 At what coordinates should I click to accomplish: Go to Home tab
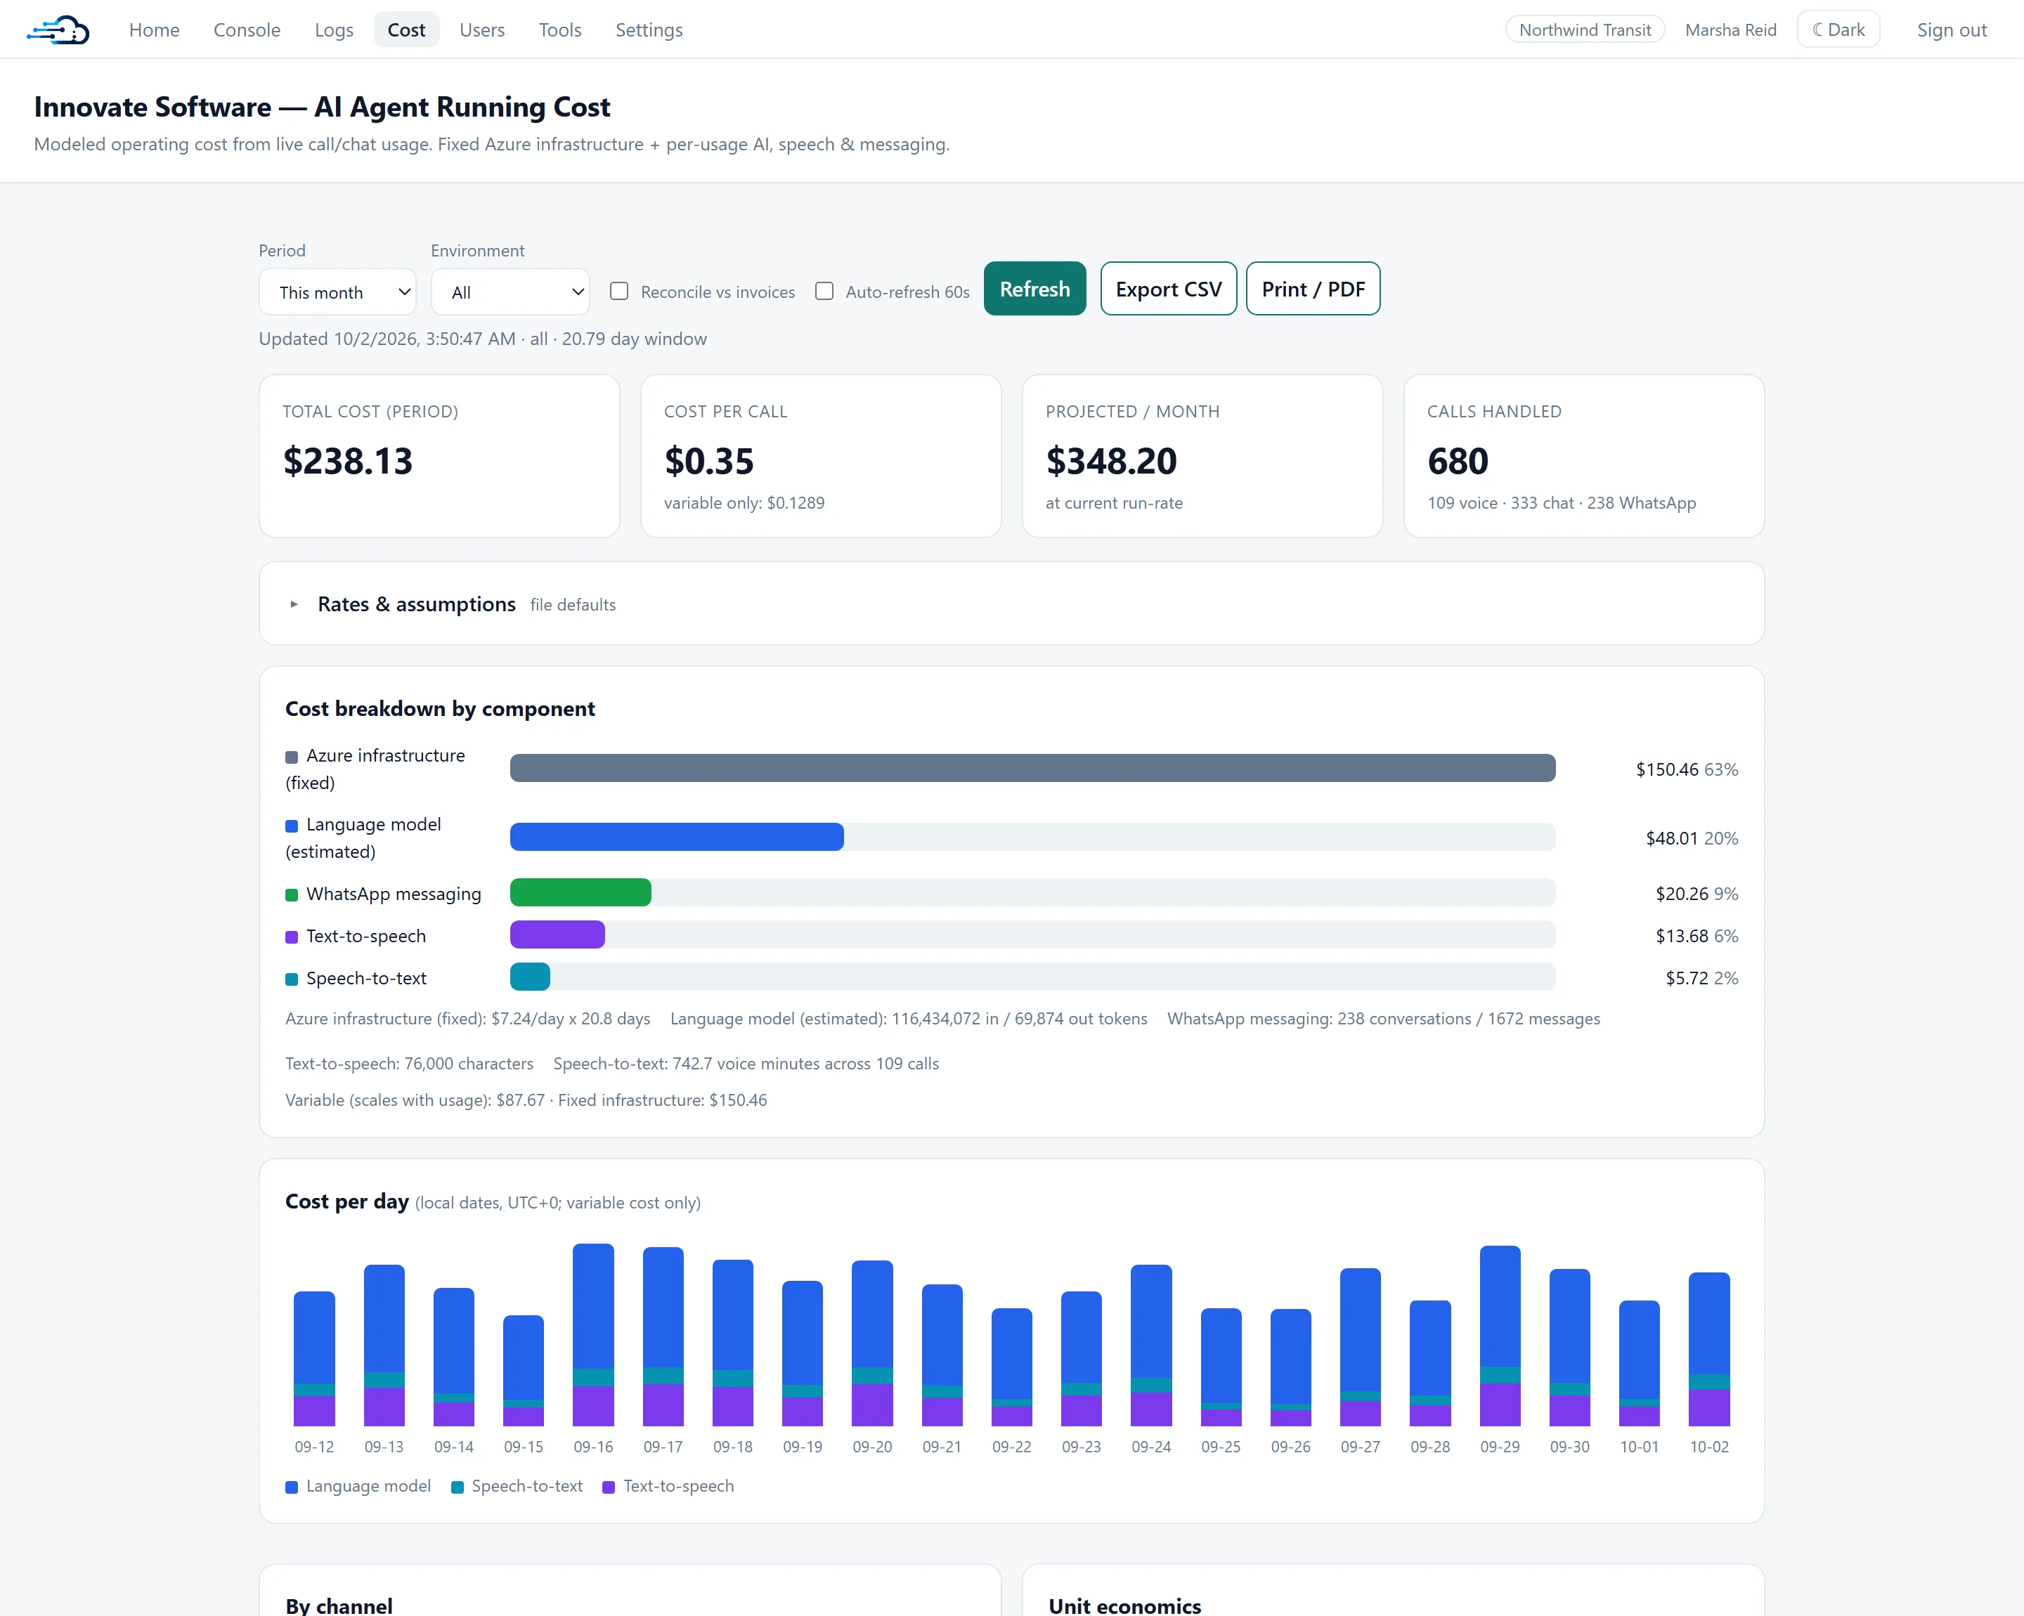[x=154, y=30]
